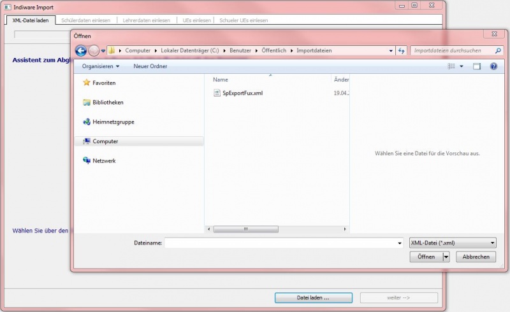The height and width of the screenshot is (312, 510).
Task: Click the horizontal scrollbar thumb in file list
Action: coord(246,229)
